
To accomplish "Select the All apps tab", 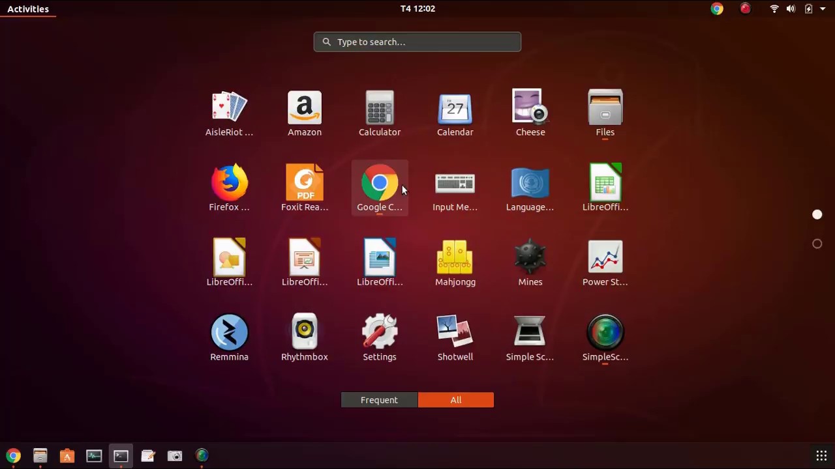I will [x=456, y=400].
